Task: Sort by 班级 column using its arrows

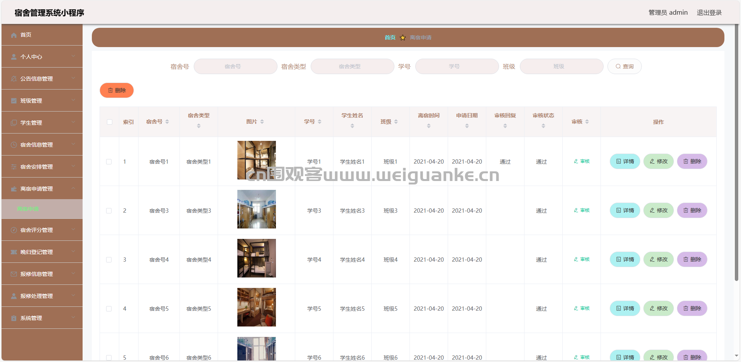Action: coord(396,122)
